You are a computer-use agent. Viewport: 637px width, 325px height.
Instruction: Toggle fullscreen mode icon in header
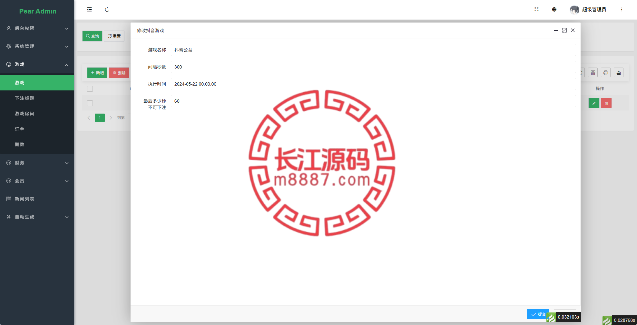(536, 10)
